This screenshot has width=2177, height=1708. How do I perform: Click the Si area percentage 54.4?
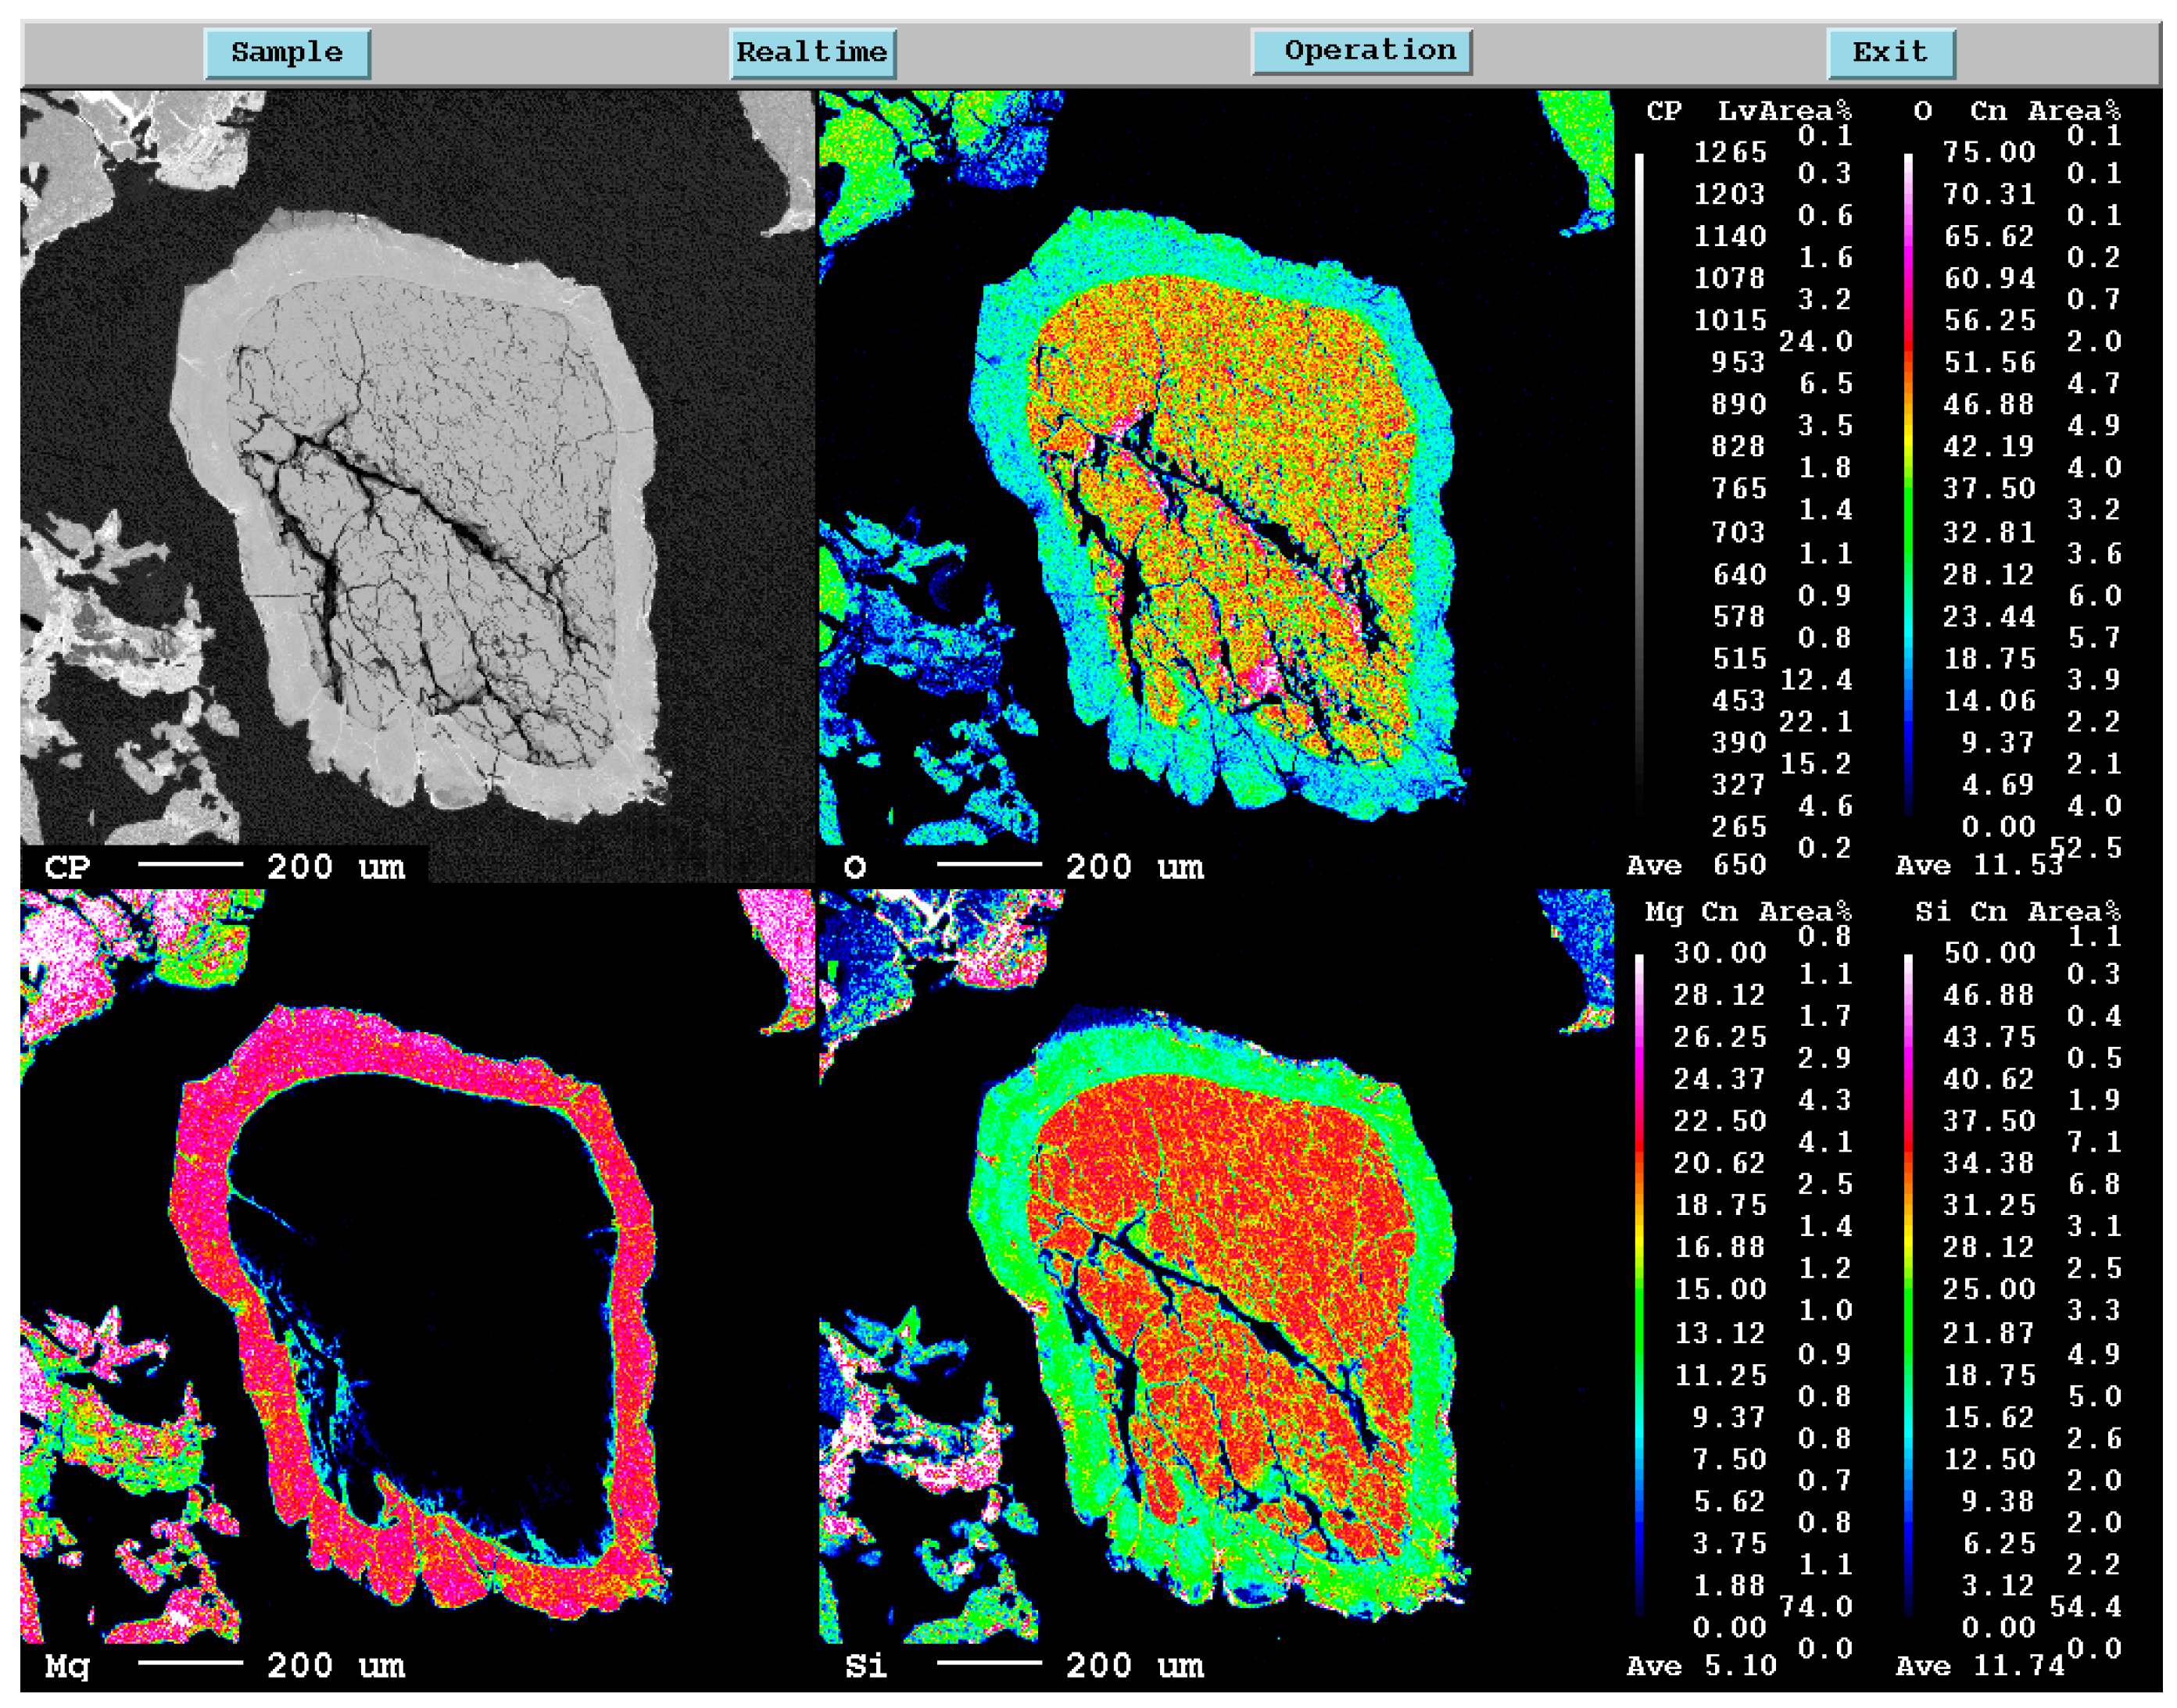pos(2085,1606)
